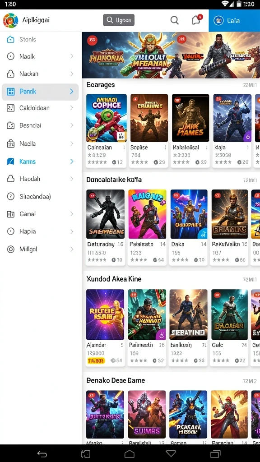Tap the recent apps navigation button

click(x=215, y=454)
